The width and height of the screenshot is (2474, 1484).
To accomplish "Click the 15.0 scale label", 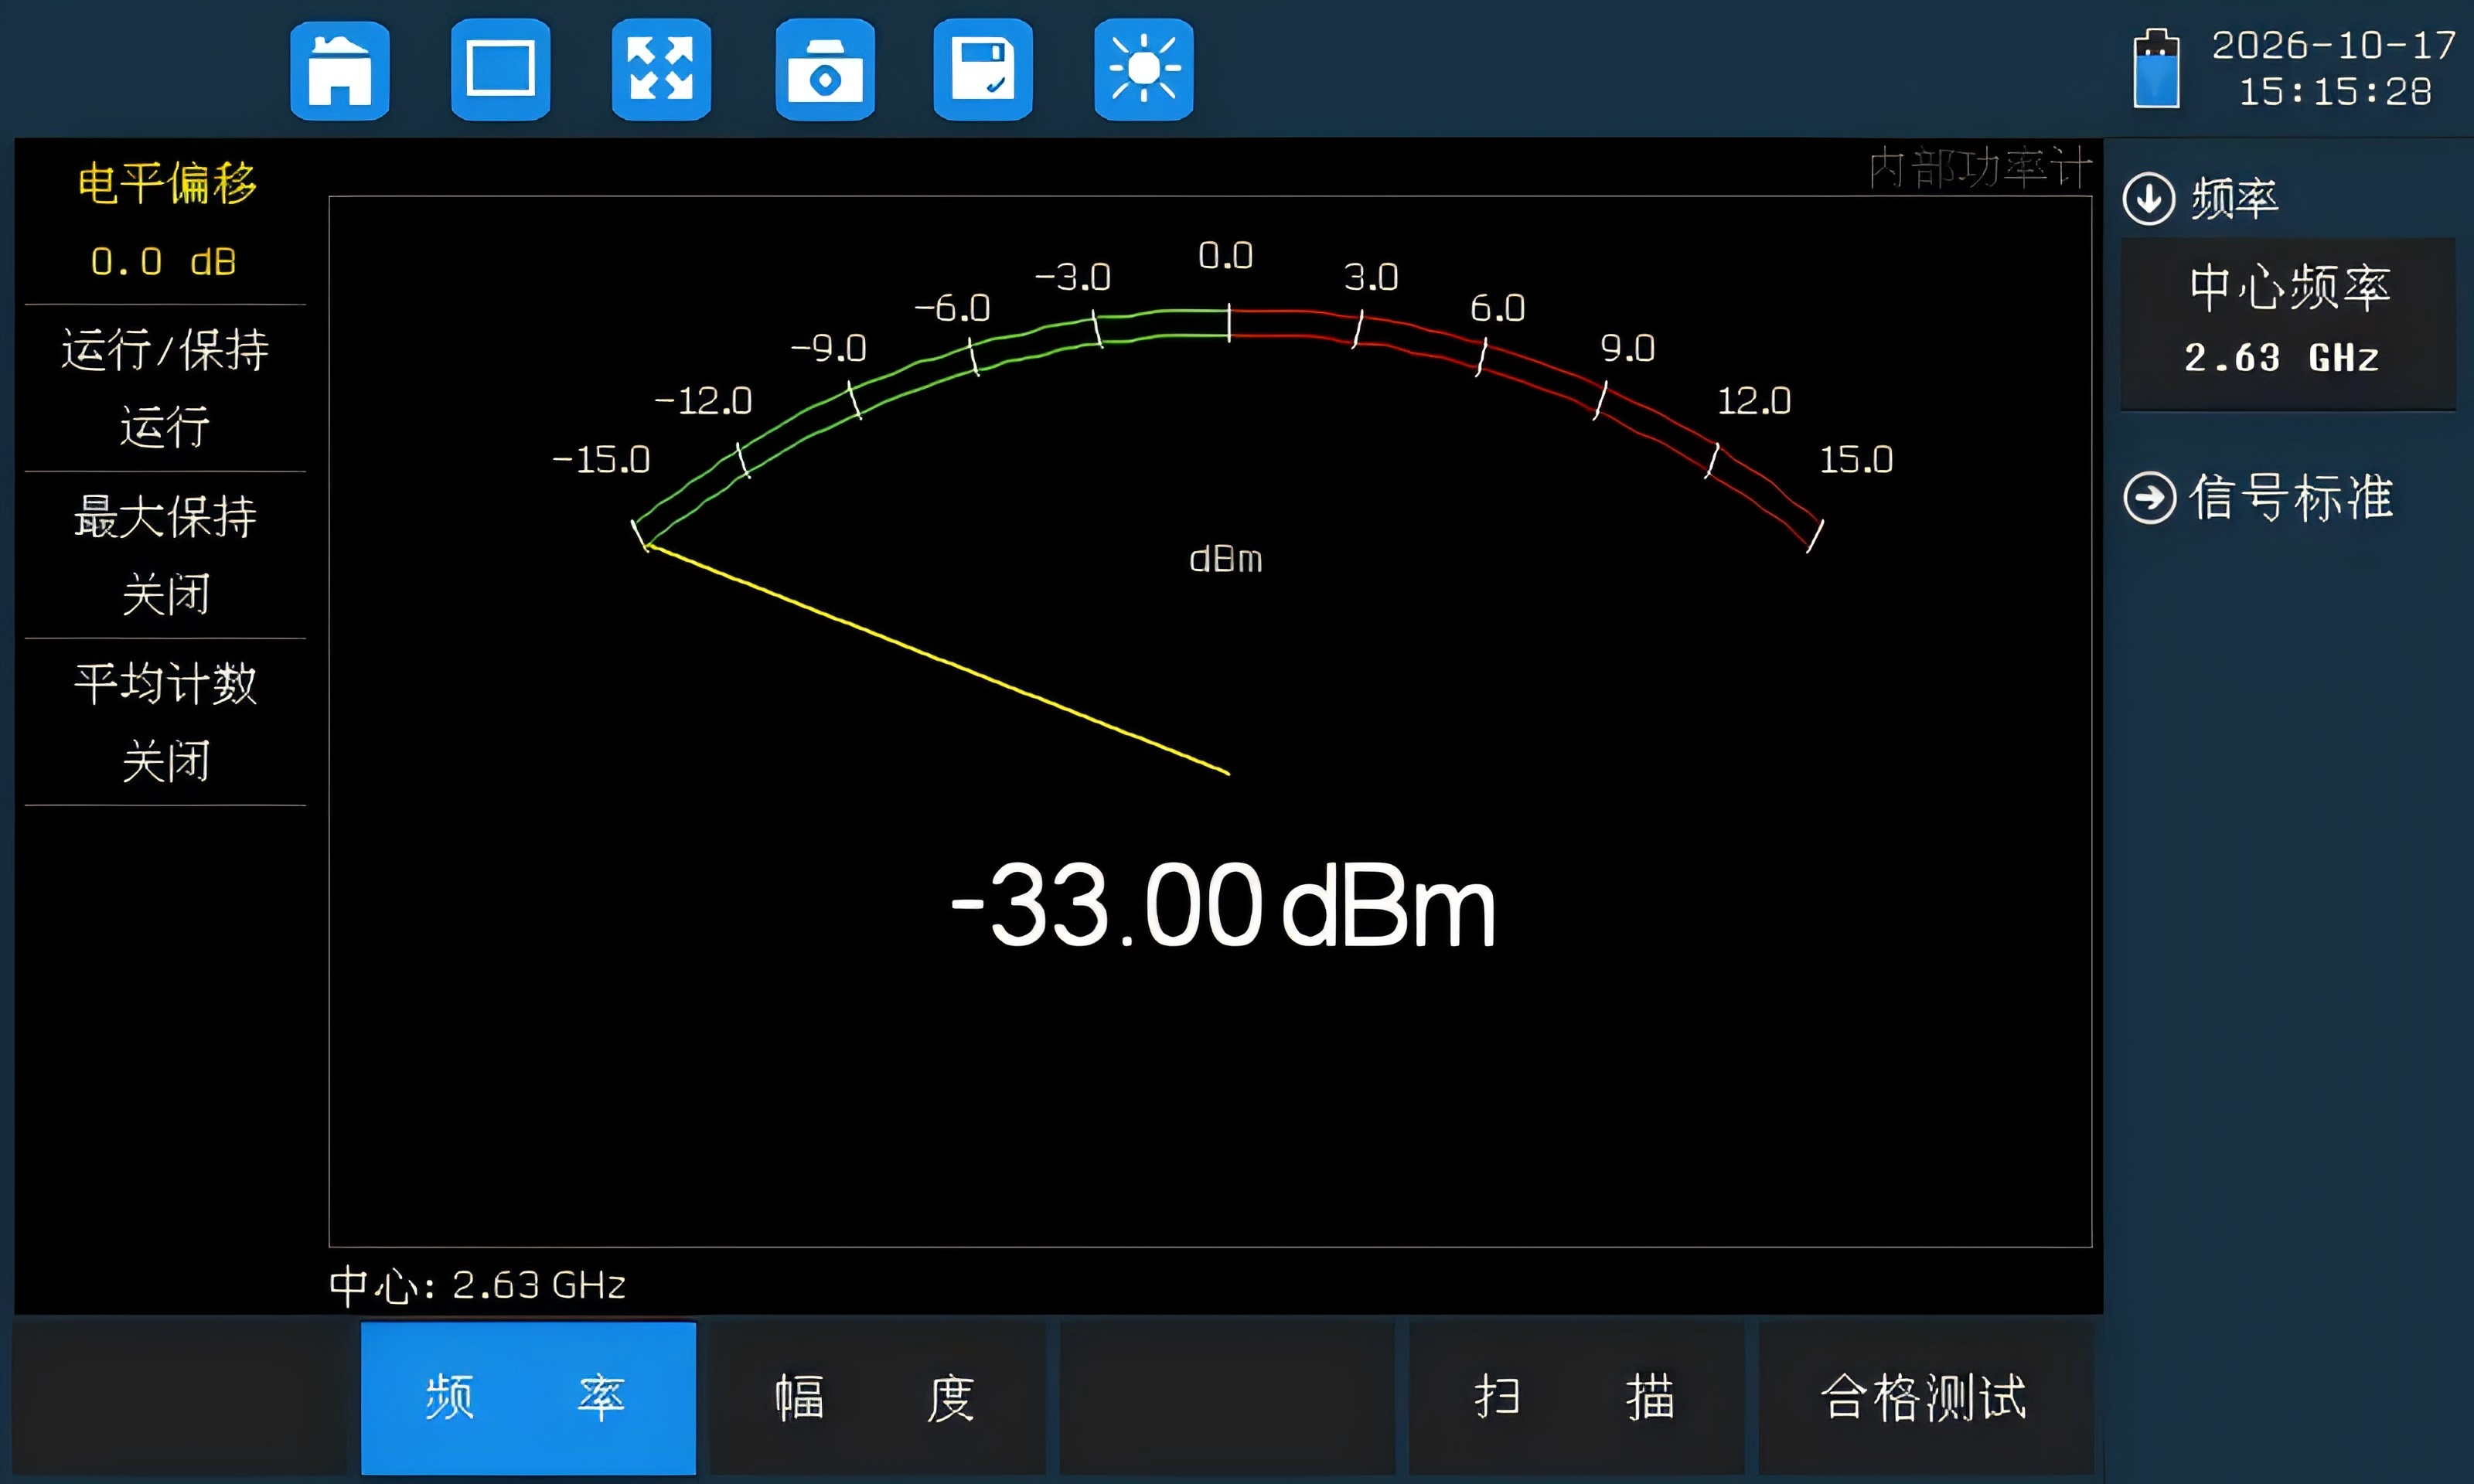I will point(1856,459).
